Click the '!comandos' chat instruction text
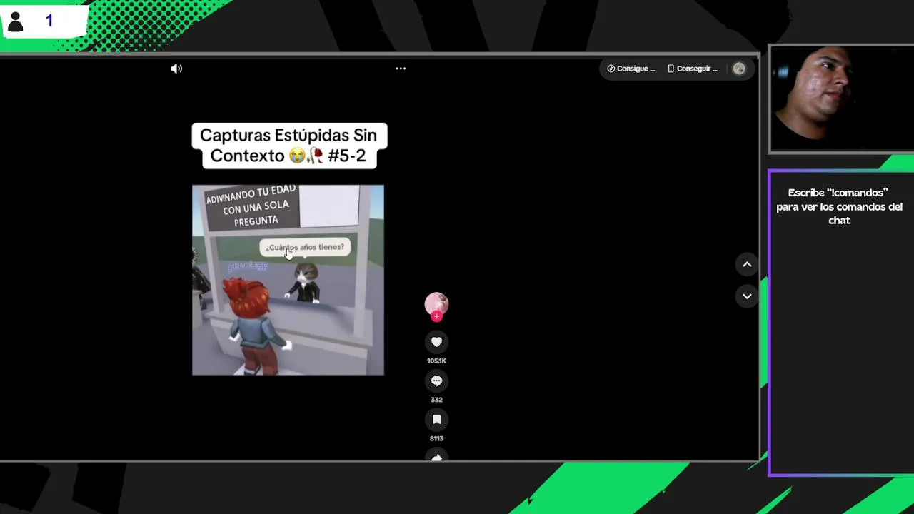The height and width of the screenshot is (514, 914). 840,206
